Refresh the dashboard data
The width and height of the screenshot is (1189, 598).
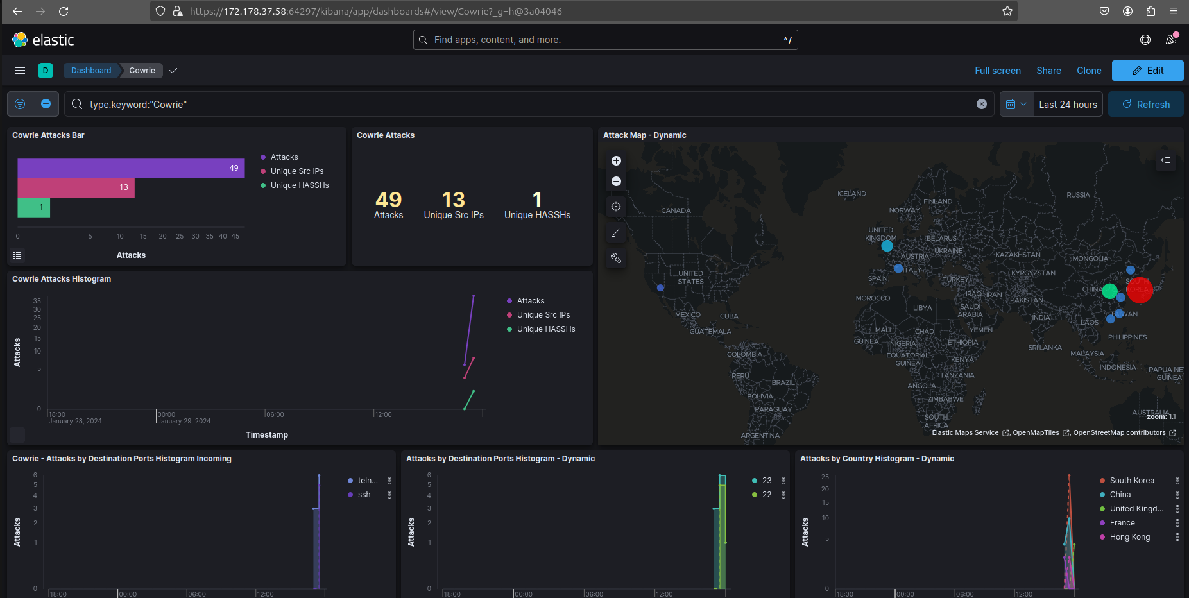1146,104
